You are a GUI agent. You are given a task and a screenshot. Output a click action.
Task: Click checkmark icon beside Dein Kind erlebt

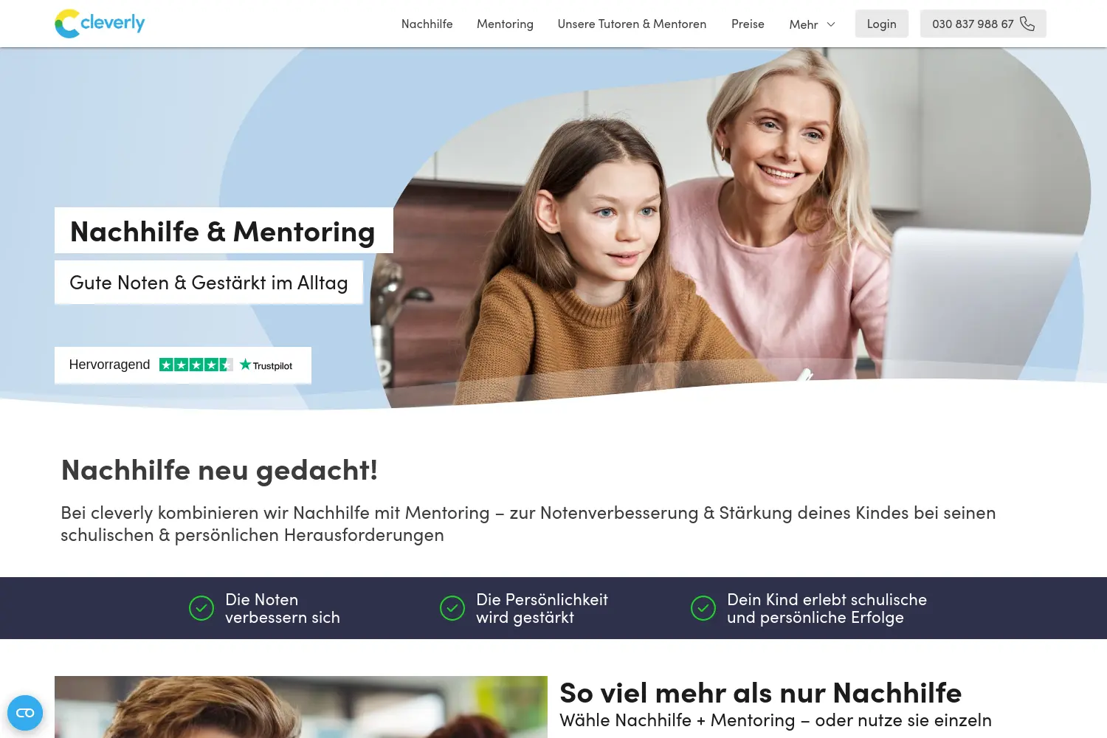(703, 608)
